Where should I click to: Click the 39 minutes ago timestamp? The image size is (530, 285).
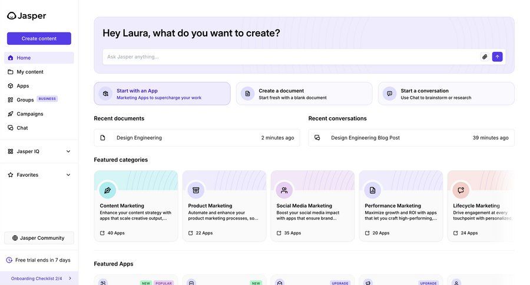pyautogui.click(x=491, y=138)
